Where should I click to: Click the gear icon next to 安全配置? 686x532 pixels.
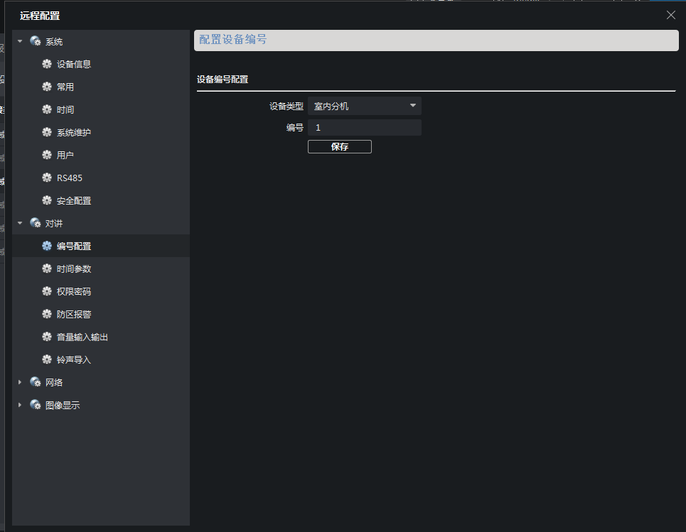point(47,200)
